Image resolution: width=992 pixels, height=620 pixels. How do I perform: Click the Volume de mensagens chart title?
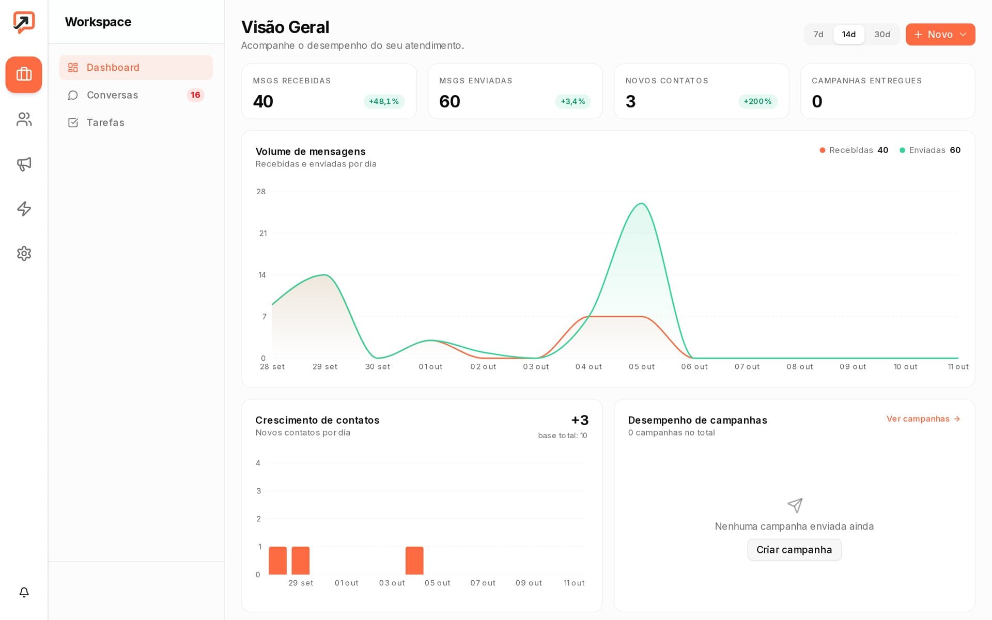pos(311,151)
